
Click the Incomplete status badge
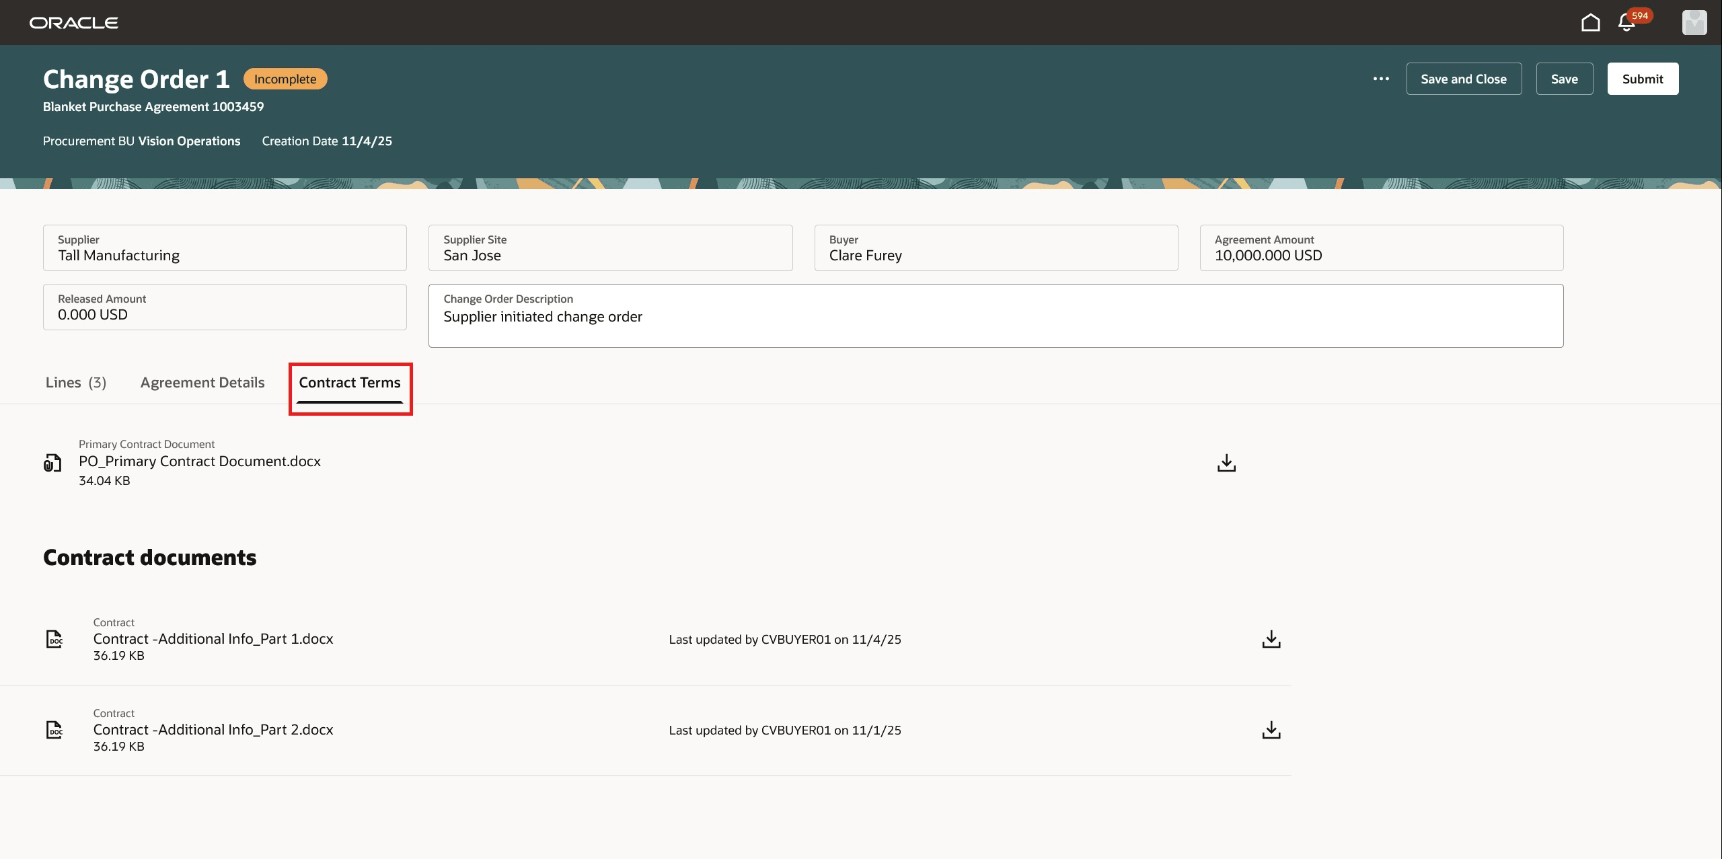point(285,78)
